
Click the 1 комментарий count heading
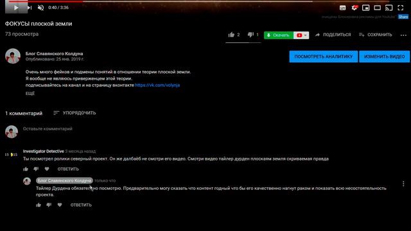click(x=24, y=114)
